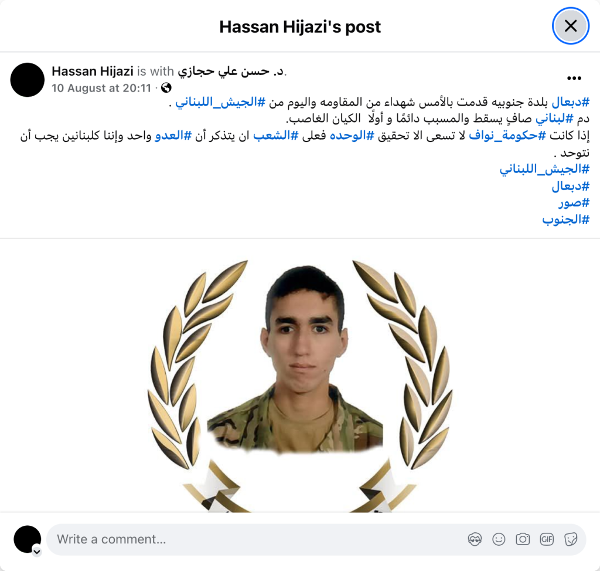Click the avatar sticker icon in comment box
Viewport: 600px width, 571px height.
click(x=475, y=539)
